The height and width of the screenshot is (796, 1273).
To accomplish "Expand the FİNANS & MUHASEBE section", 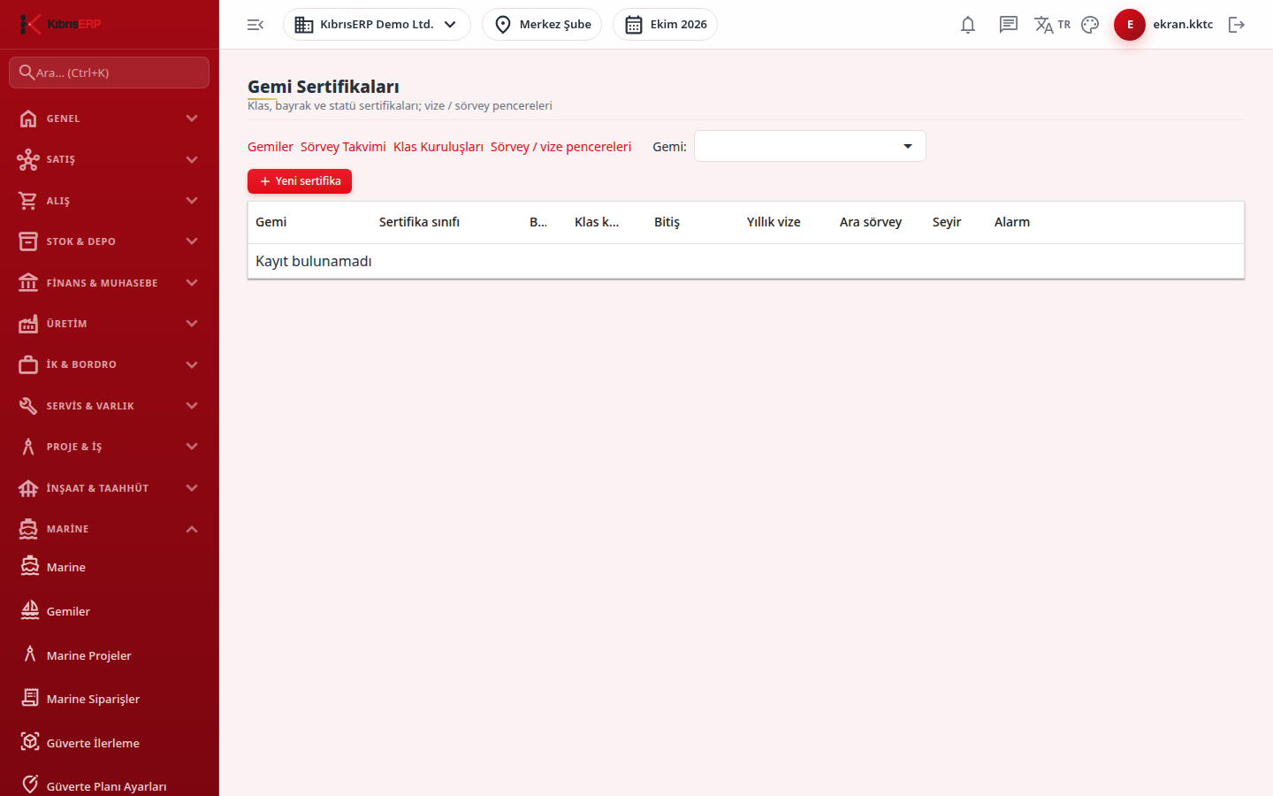I will pos(110,283).
